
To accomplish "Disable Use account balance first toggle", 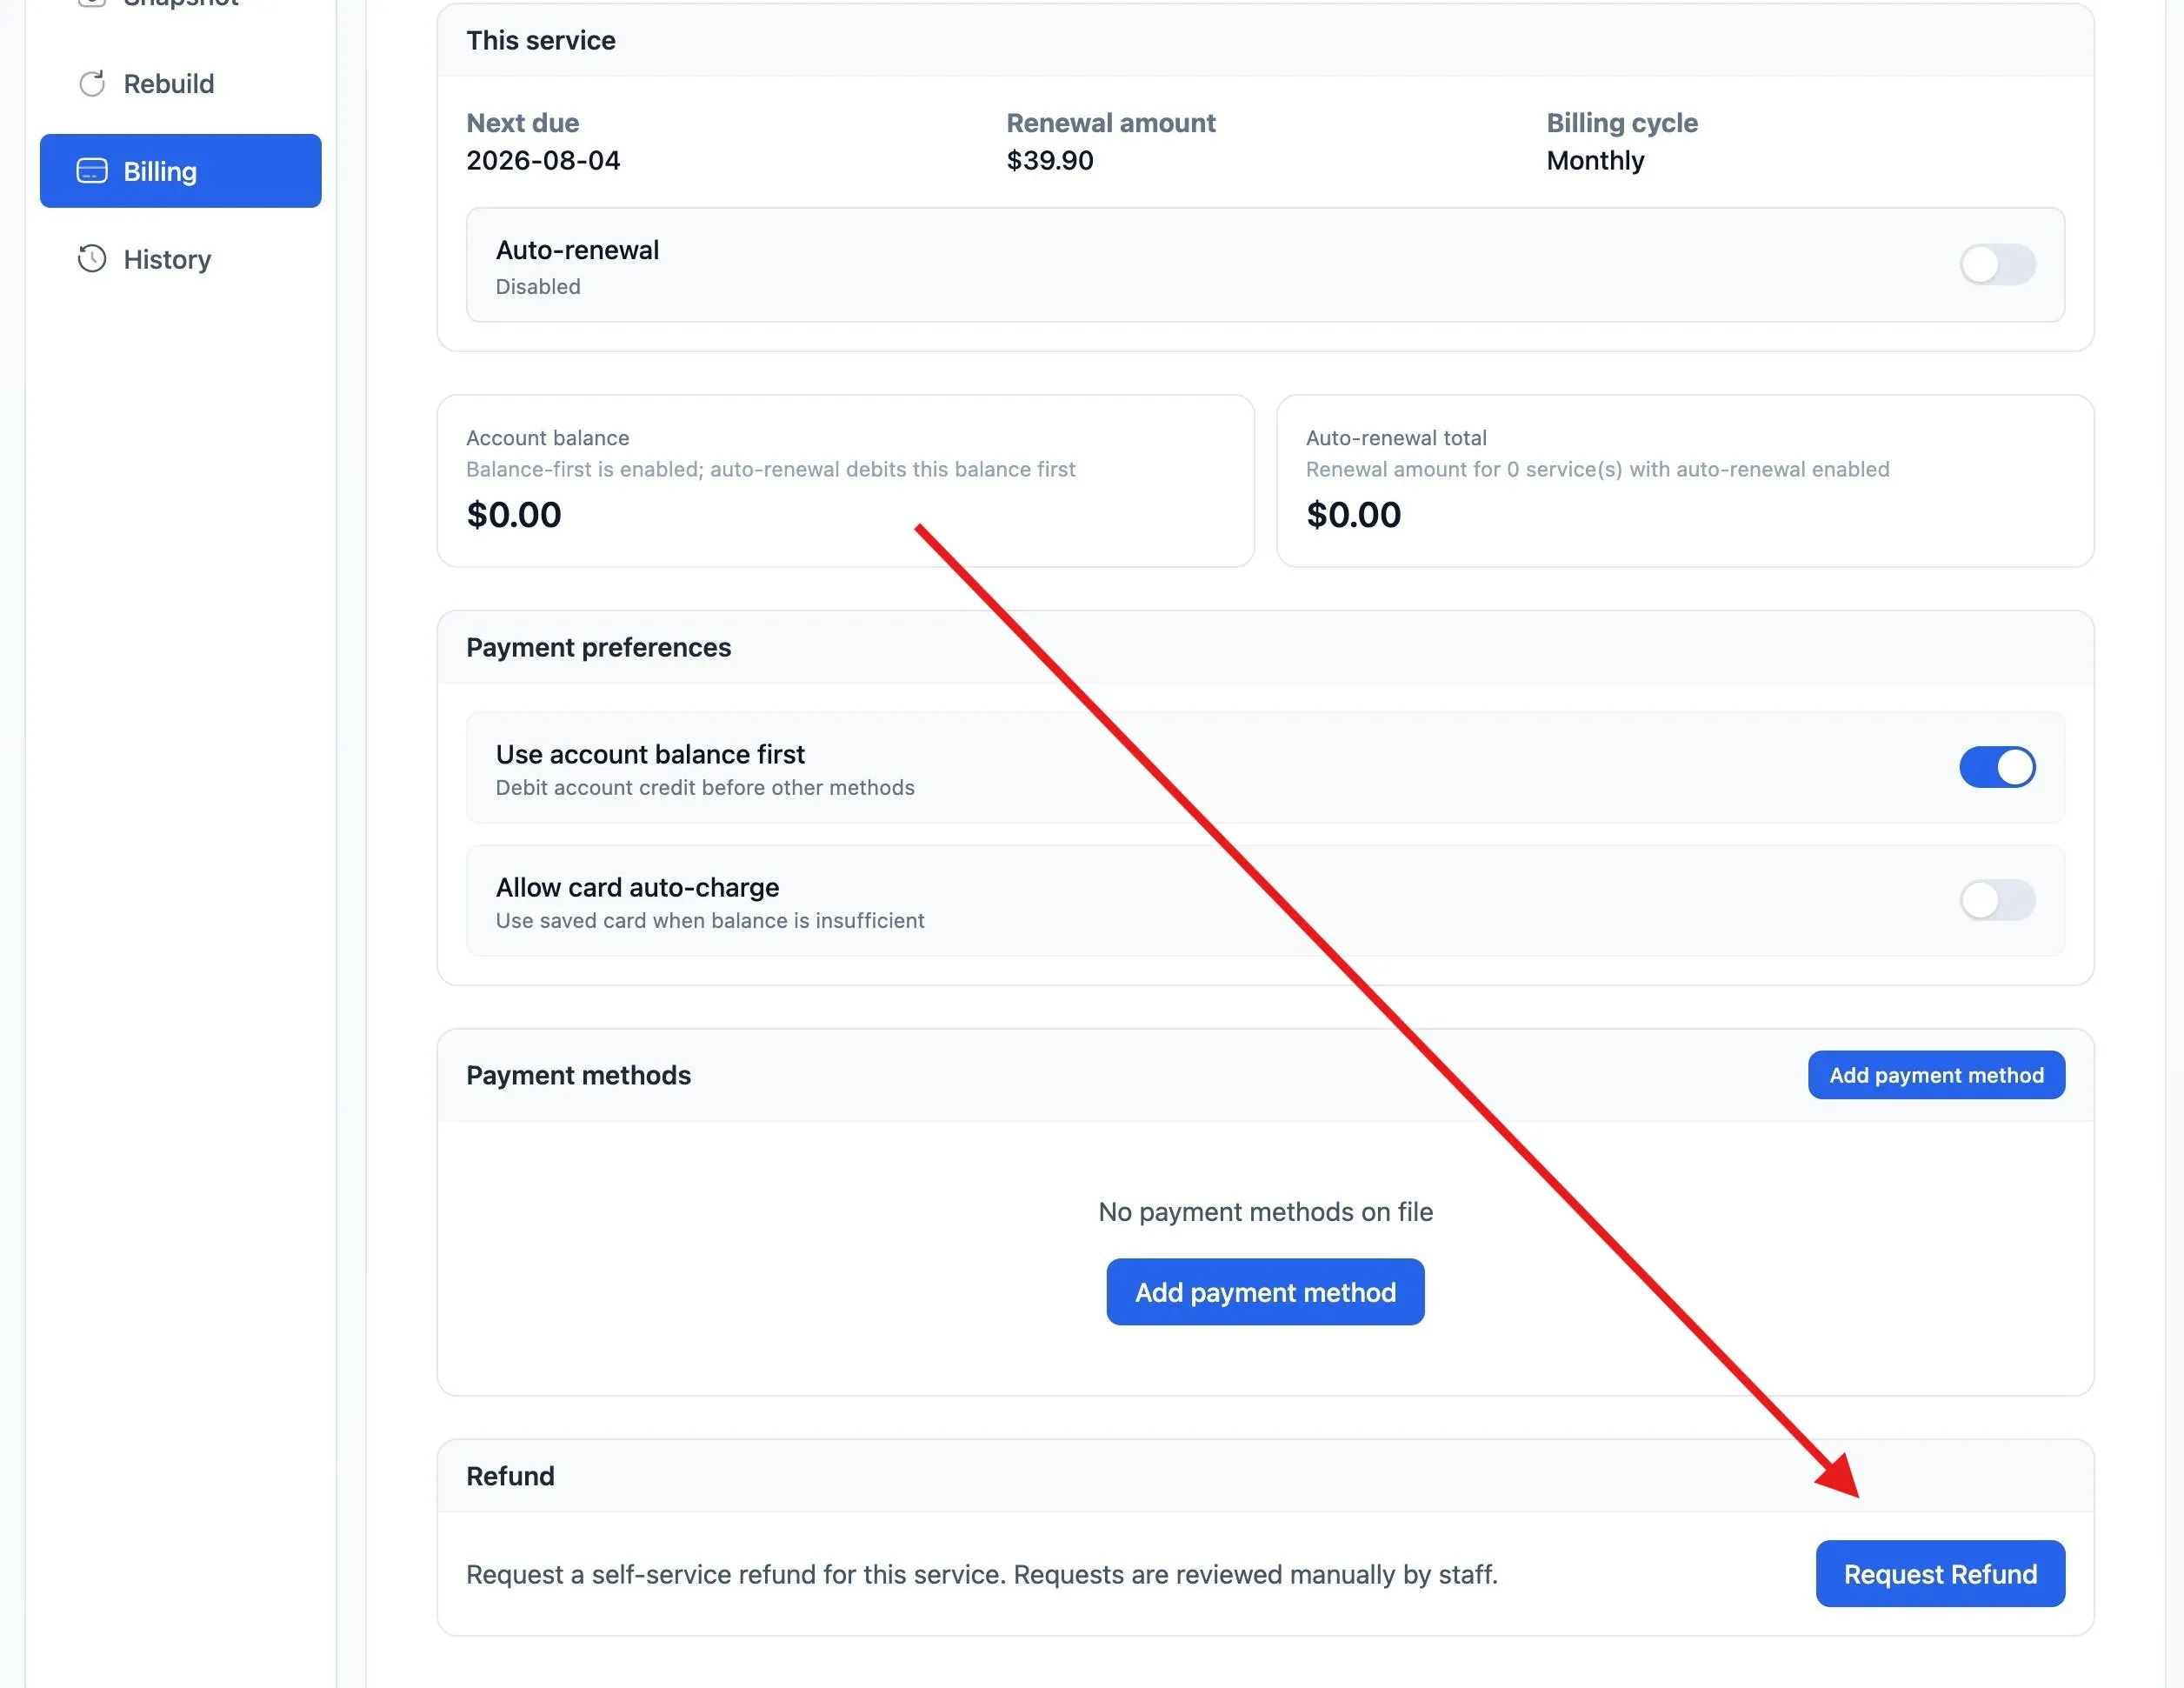I will (1997, 767).
